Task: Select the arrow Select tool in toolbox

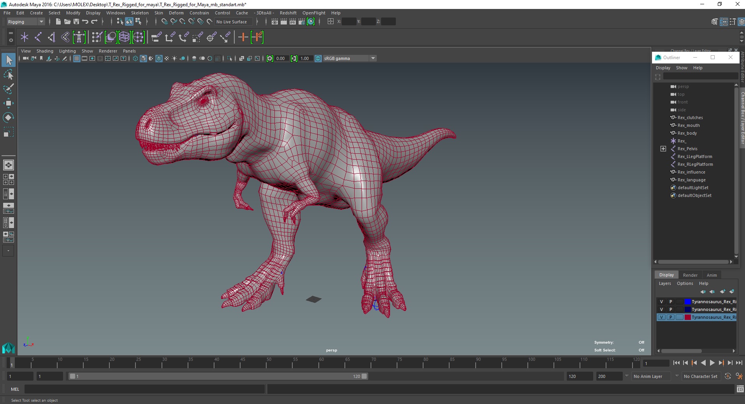Action: [x=9, y=60]
